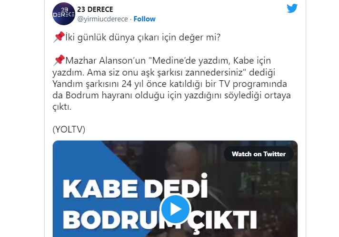Click the @yirmiucderece handle
This screenshot has height=237, width=339.
click(x=103, y=19)
